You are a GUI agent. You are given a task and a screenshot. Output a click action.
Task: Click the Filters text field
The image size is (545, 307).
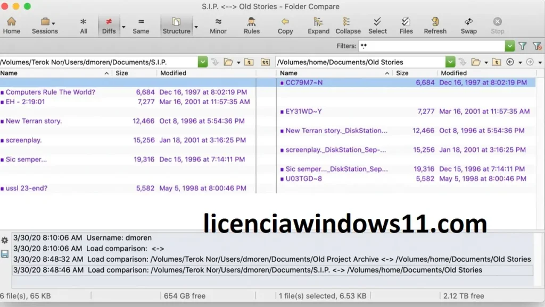point(431,46)
